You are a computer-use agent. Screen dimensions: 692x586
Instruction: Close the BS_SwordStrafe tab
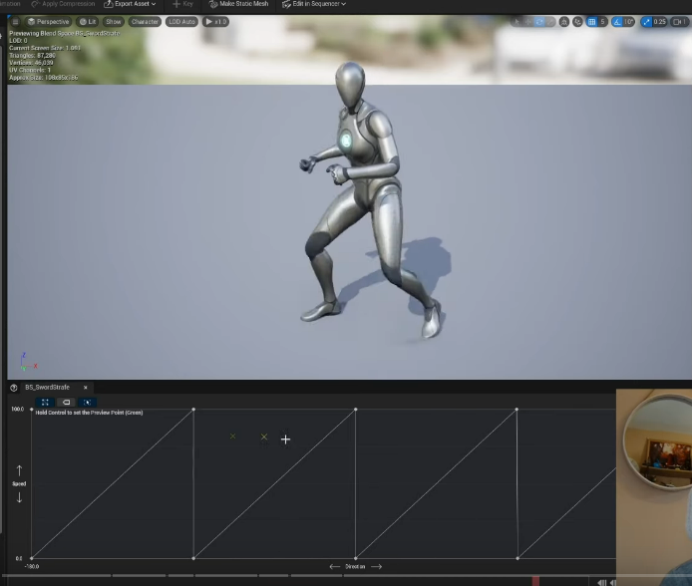86,388
